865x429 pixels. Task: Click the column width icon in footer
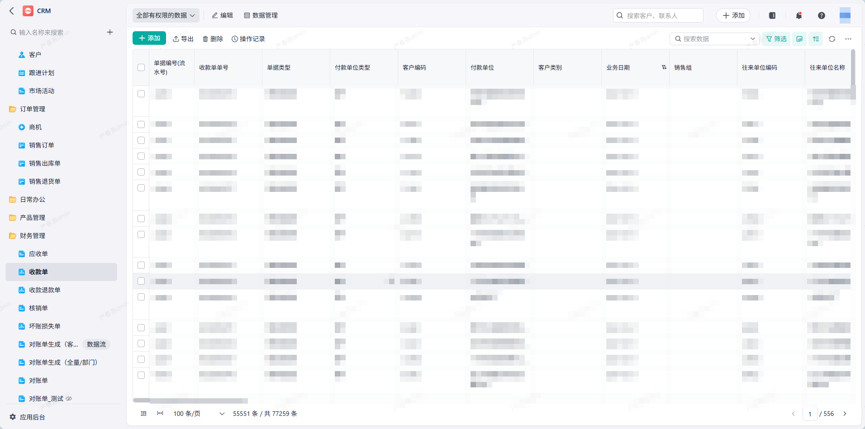(160, 414)
